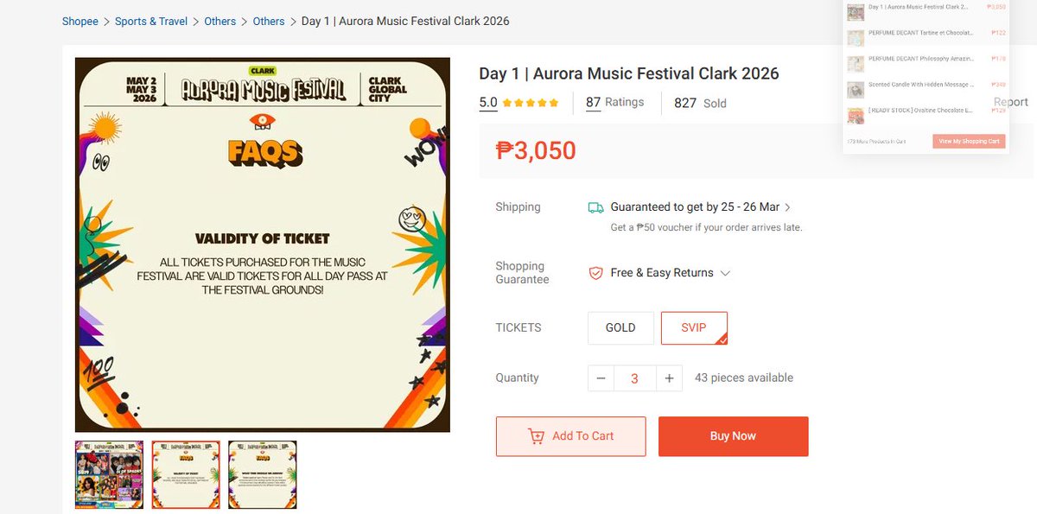Increase quantity with the plus button
This screenshot has height=514, width=1037.
point(669,378)
